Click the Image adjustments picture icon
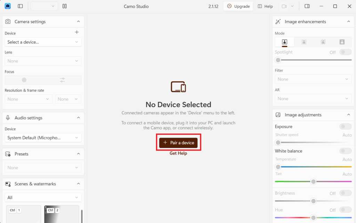356x223 pixels. point(278,115)
